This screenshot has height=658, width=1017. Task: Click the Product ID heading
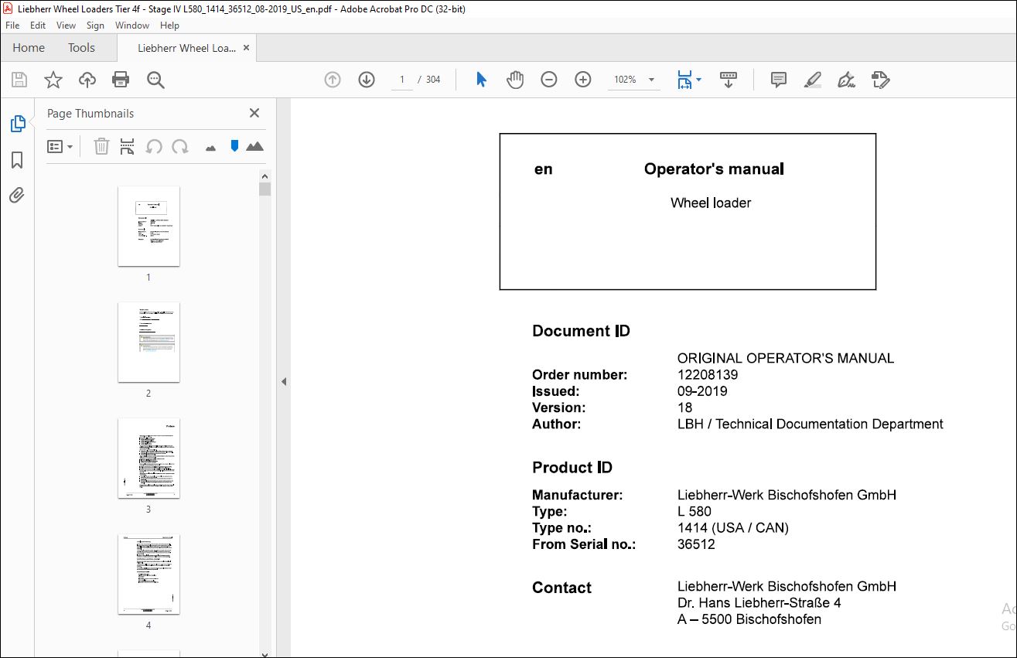572,468
